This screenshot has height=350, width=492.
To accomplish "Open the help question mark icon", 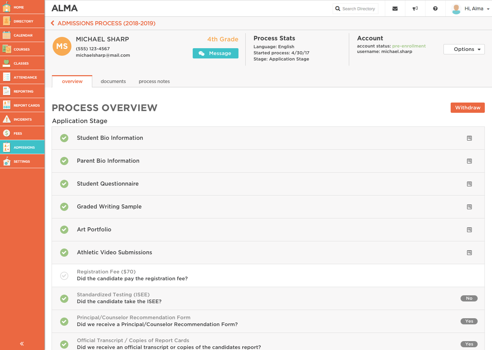I will 435,9.
